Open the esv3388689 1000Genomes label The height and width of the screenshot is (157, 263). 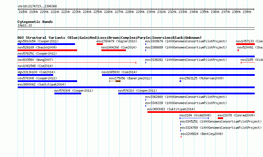click(x=186, y=47)
